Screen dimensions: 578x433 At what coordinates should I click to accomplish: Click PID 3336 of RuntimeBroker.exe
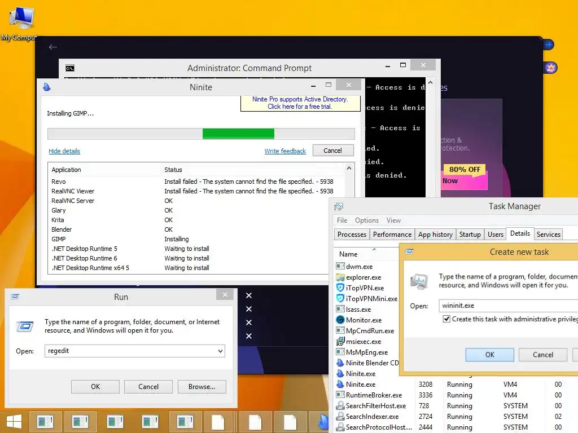pyautogui.click(x=426, y=395)
